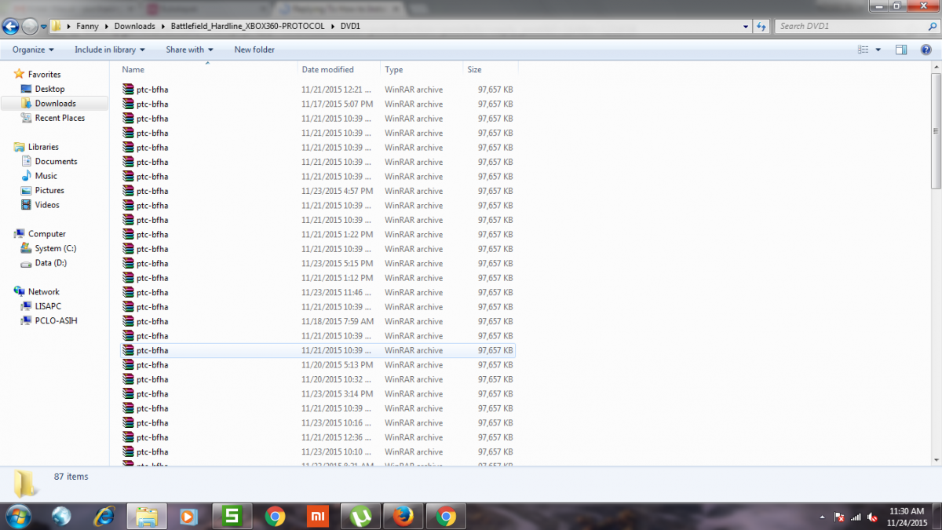Select the archive modified 11/23/2015 4:57 PM
This screenshot has height=530, width=942.
click(x=152, y=191)
